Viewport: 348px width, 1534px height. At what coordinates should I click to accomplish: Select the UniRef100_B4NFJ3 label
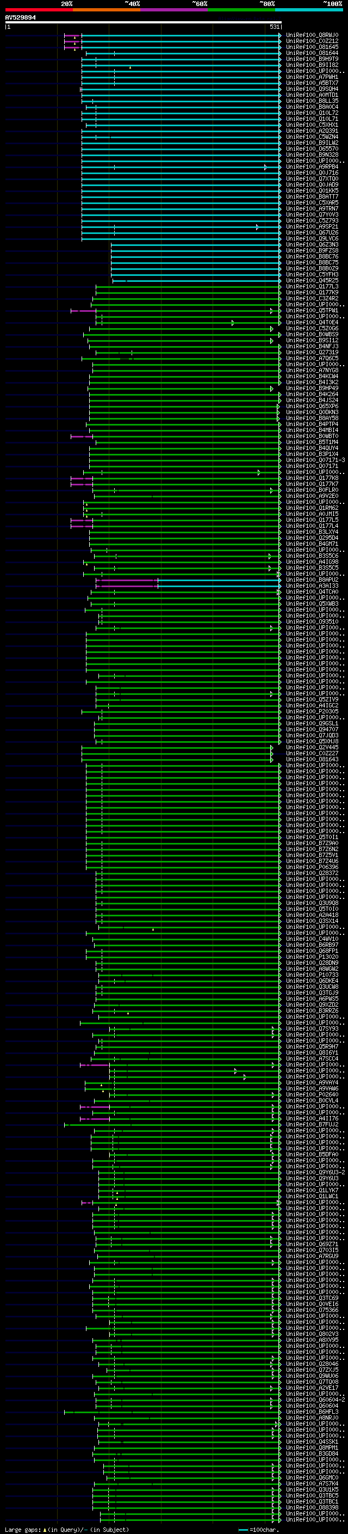point(312,346)
